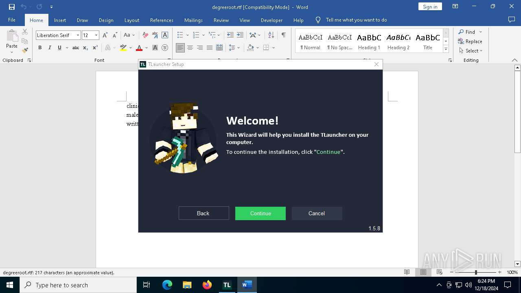Screen dimensions: 521x293
Task: Increase font size with Grow Font icon
Action: point(105,35)
